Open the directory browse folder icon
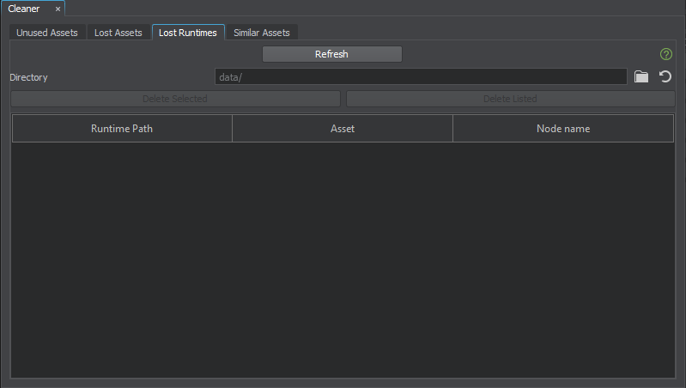This screenshot has height=388, width=686. click(641, 77)
